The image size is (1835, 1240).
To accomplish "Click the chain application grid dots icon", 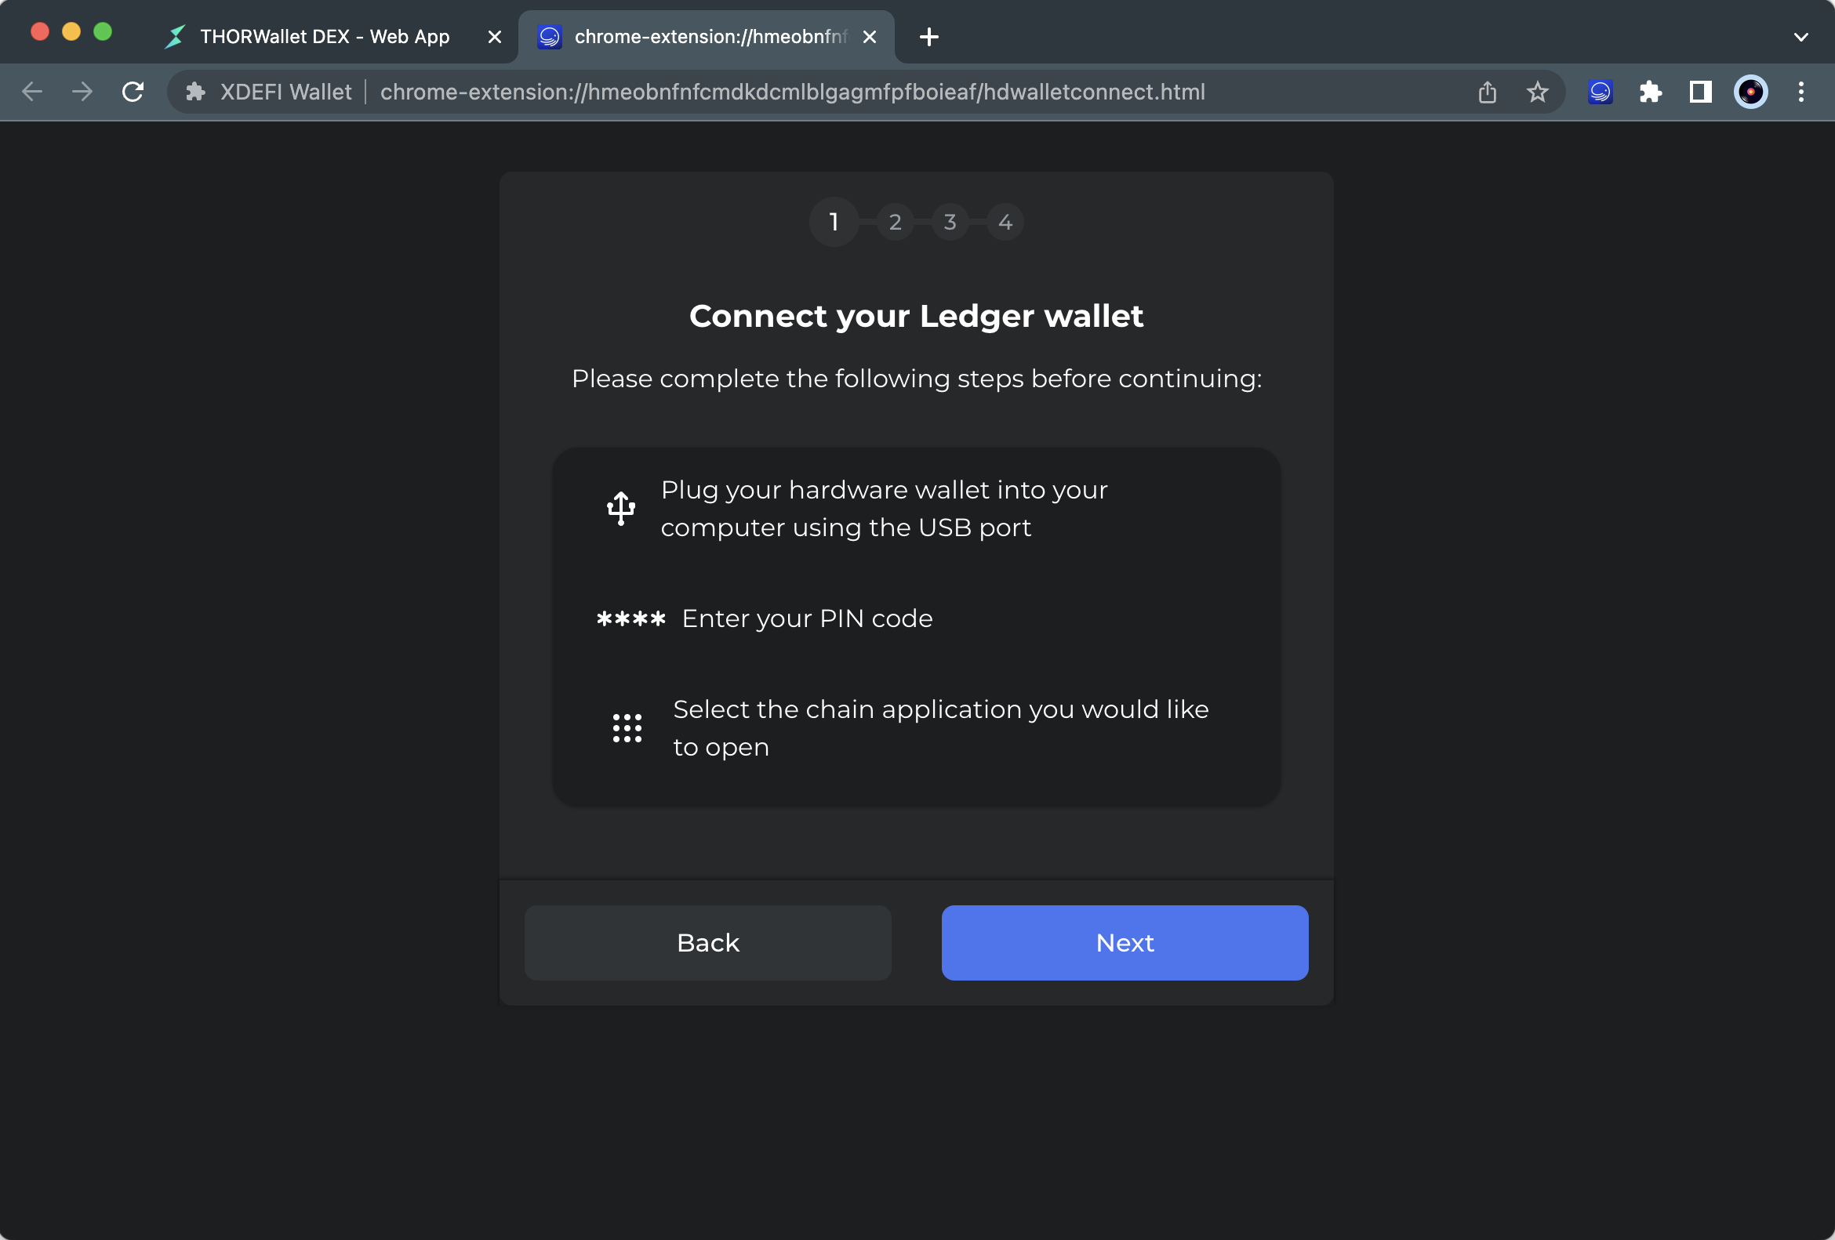I will (x=627, y=727).
